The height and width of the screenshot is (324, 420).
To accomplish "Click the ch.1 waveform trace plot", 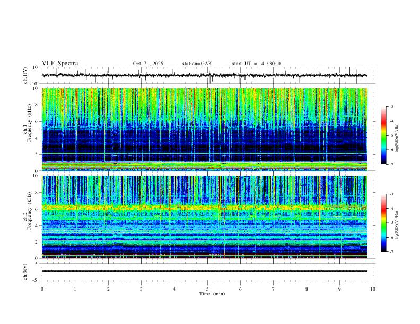I will [x=204, y=75].
